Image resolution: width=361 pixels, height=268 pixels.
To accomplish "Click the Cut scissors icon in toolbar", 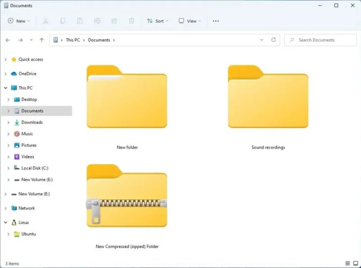I will [x=46, y=21].
